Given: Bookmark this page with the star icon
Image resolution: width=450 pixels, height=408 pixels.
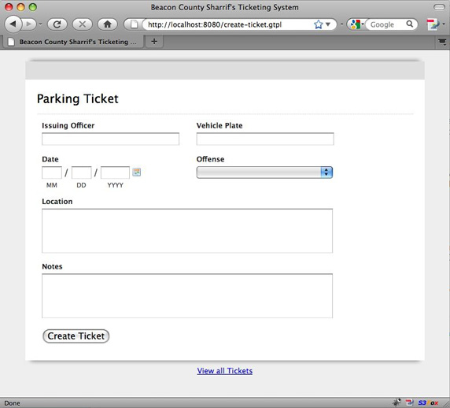Looking at the screenshot, I should coord(318,24).
